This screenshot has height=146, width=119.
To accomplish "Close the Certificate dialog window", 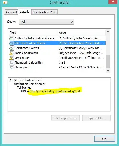I will pyautogui.click(x=113, y=2).
